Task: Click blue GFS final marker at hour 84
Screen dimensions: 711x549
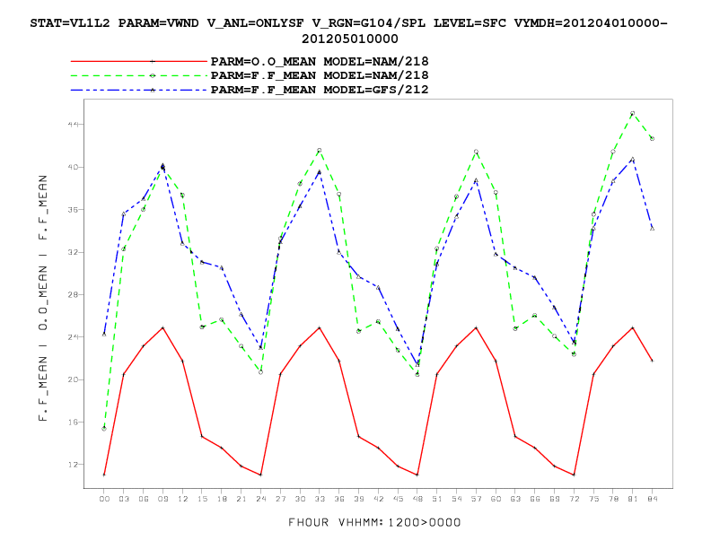Action: (652, 228)
